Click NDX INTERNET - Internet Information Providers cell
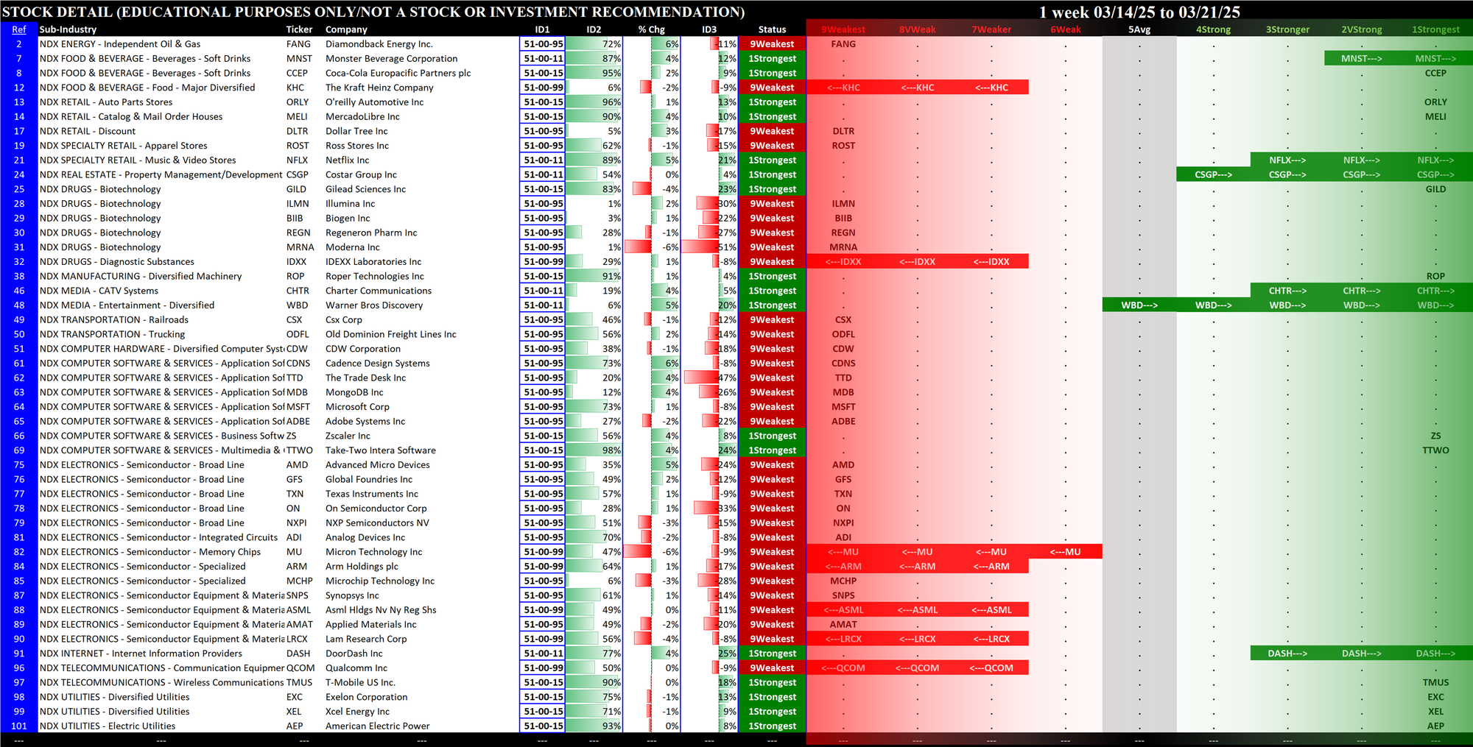Image resolution: width=1473 pixels, height=747 pixels. (141, 654)
